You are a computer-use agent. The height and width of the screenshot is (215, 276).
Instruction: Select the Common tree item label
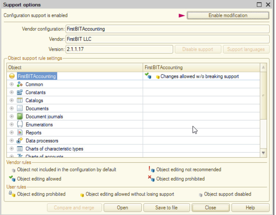pyautogui.click(x=34, y=84)
